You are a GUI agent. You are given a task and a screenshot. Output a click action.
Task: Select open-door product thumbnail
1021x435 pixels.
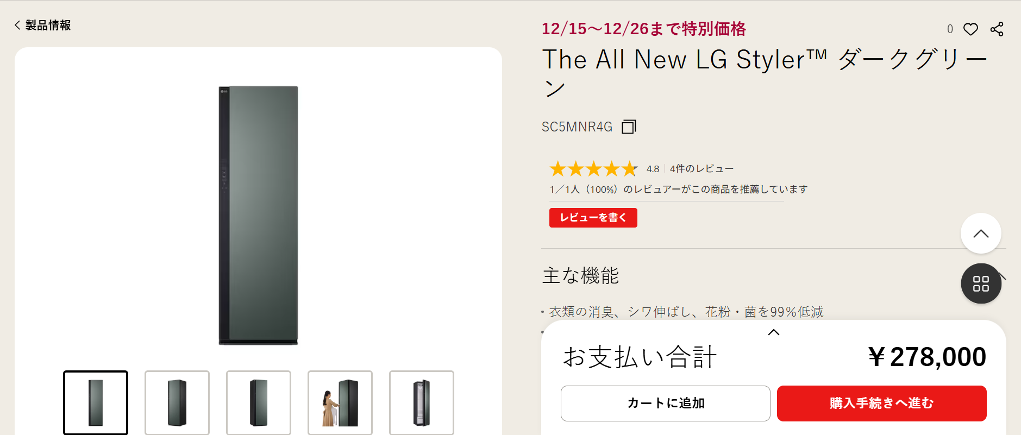(x=422, y=402)
